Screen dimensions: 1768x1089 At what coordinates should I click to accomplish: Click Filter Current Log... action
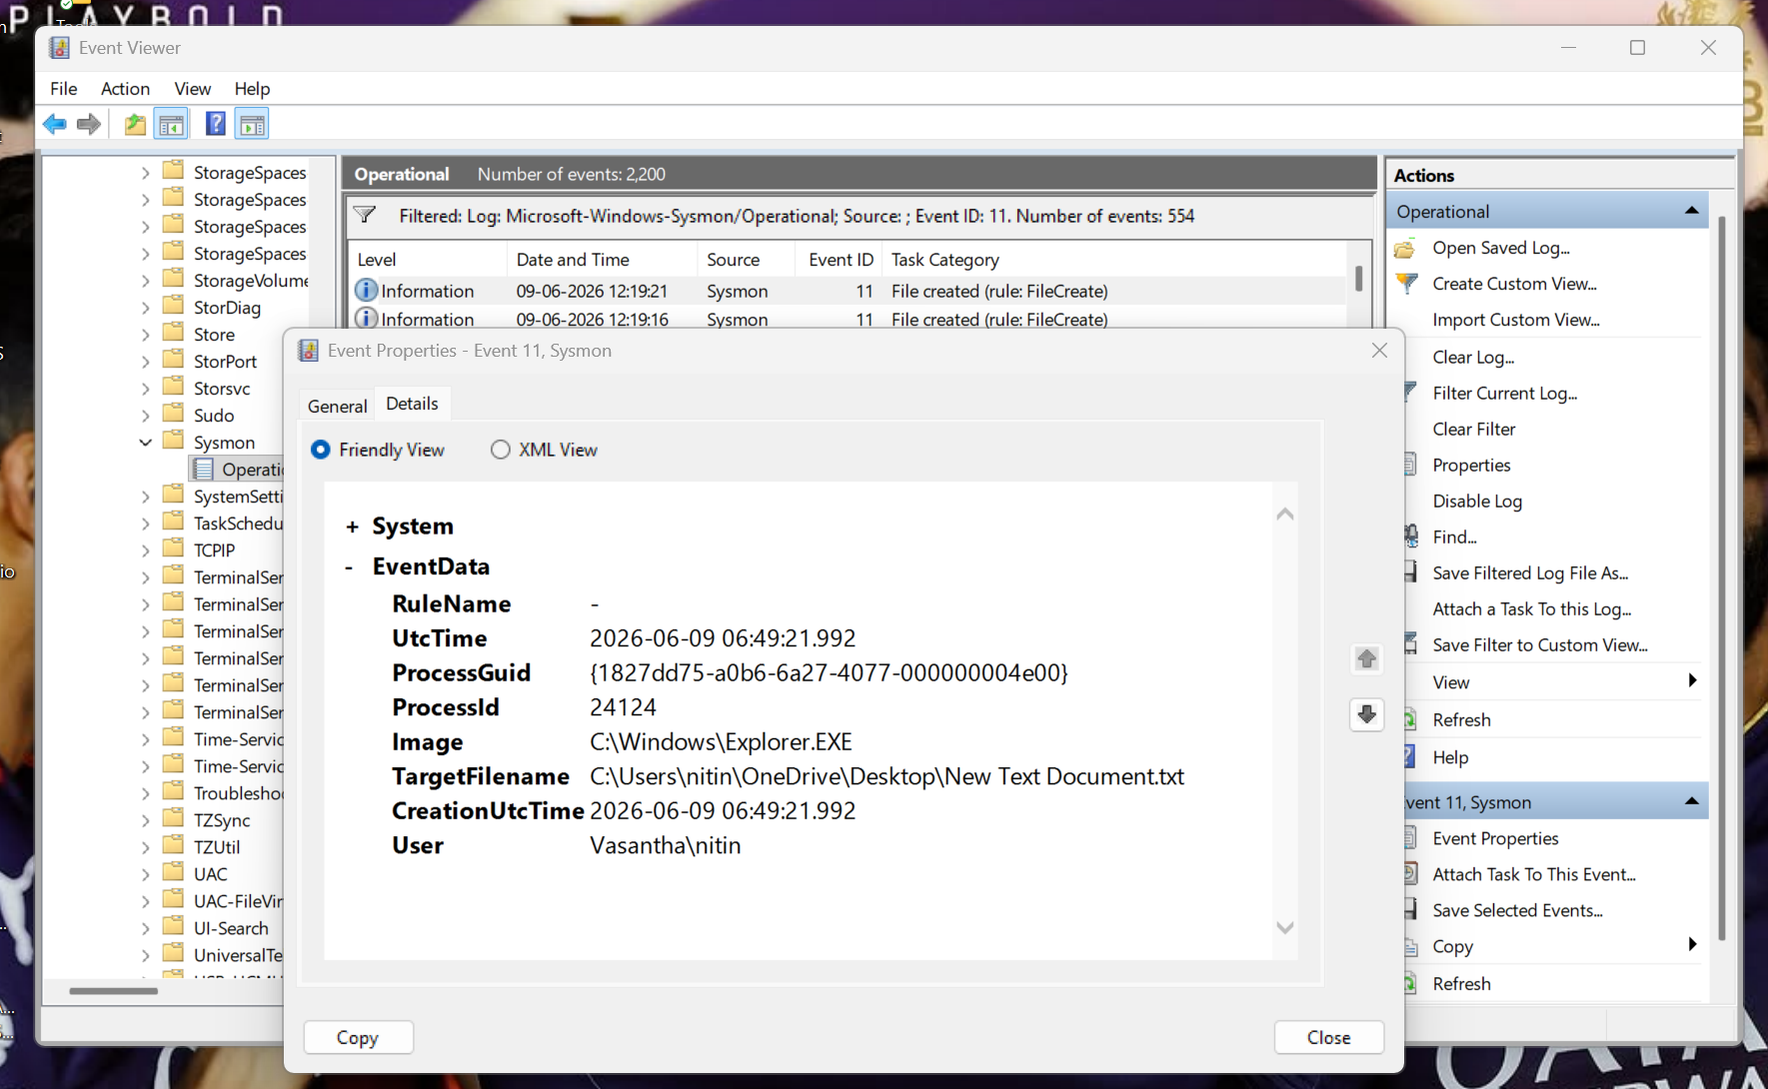[1504, 393]
